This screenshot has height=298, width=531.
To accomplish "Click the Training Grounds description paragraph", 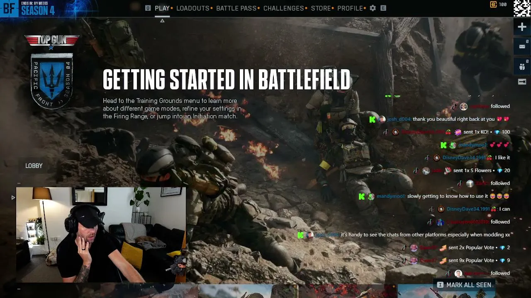I will click(172, 108).
